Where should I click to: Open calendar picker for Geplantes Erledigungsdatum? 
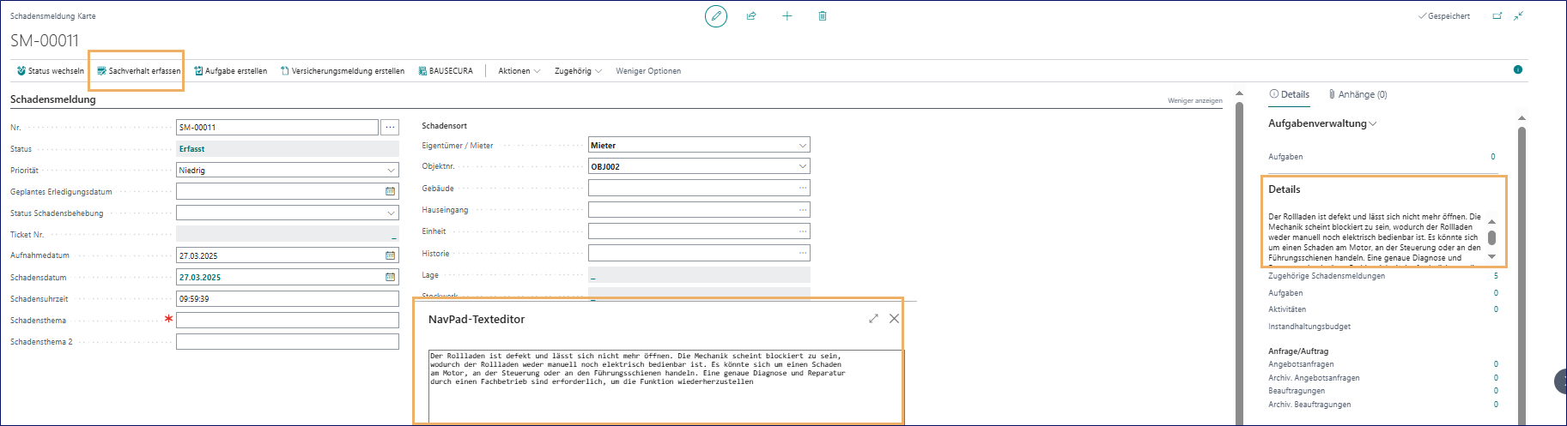391,191
